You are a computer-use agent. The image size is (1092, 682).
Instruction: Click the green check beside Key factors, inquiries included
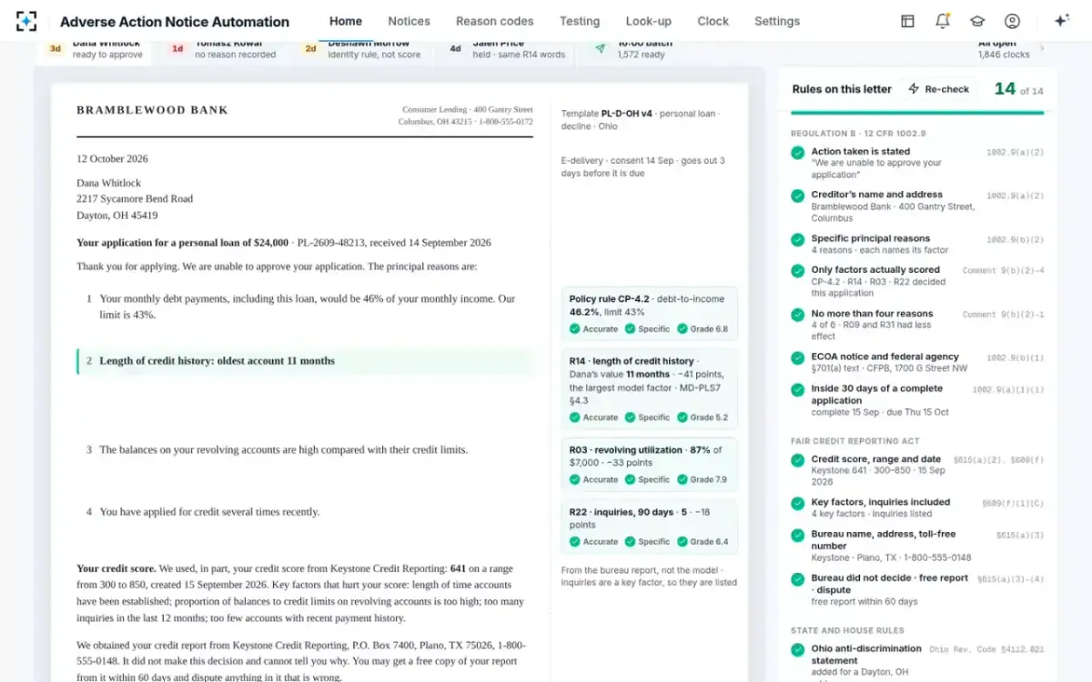[x=798, y=502]
